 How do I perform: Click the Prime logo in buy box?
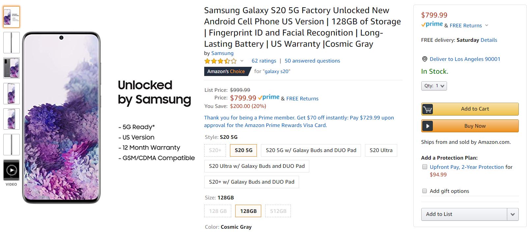[x=432, y=24]
